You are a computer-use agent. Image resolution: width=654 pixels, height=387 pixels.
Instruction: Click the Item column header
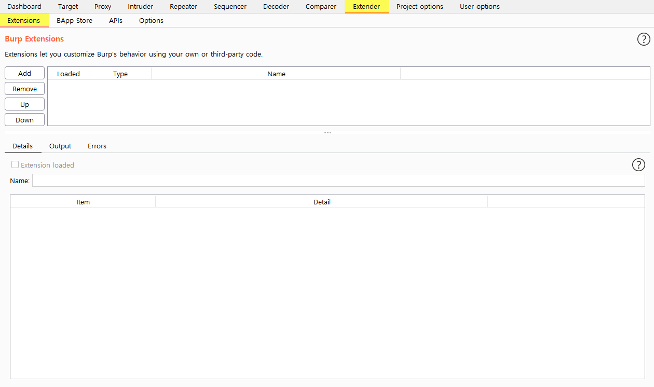(x=83, y=202)
